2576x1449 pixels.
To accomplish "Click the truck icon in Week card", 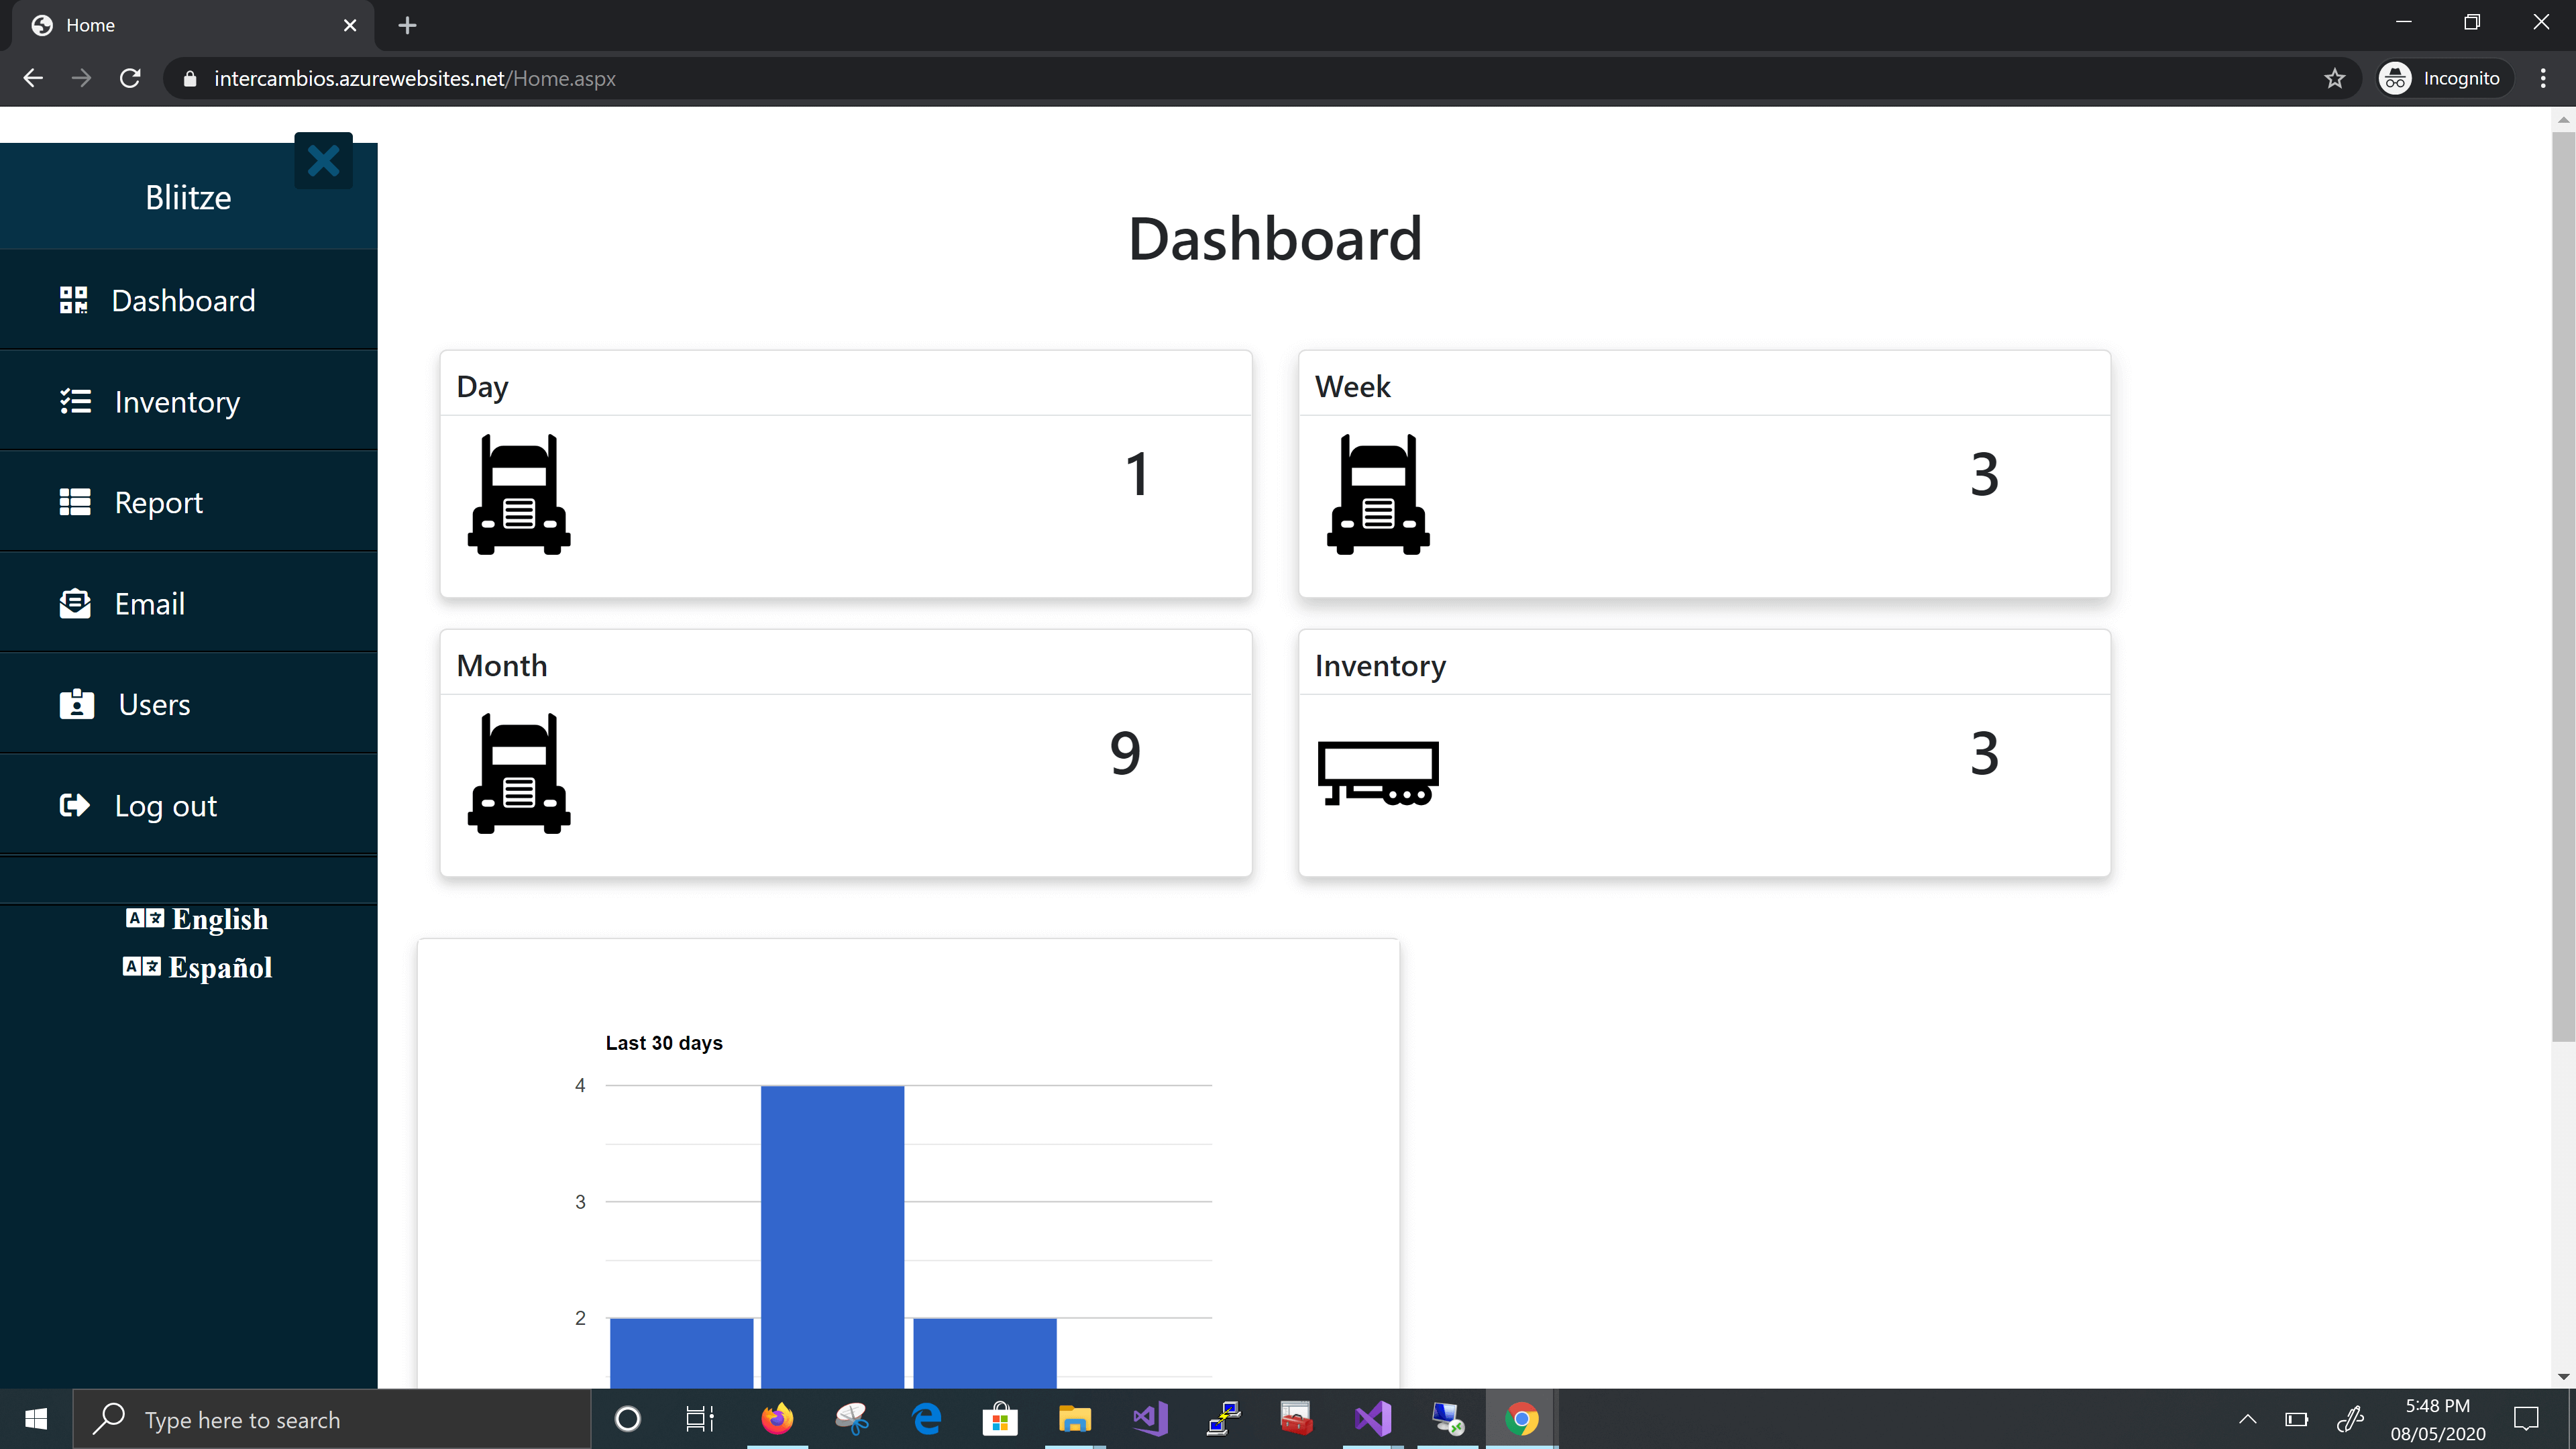I will point(1378,494).
